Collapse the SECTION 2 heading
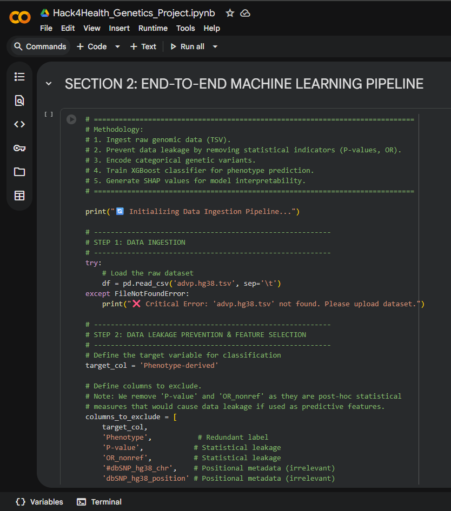The width and height of the screenshot is (451, 511). point(49,84)
